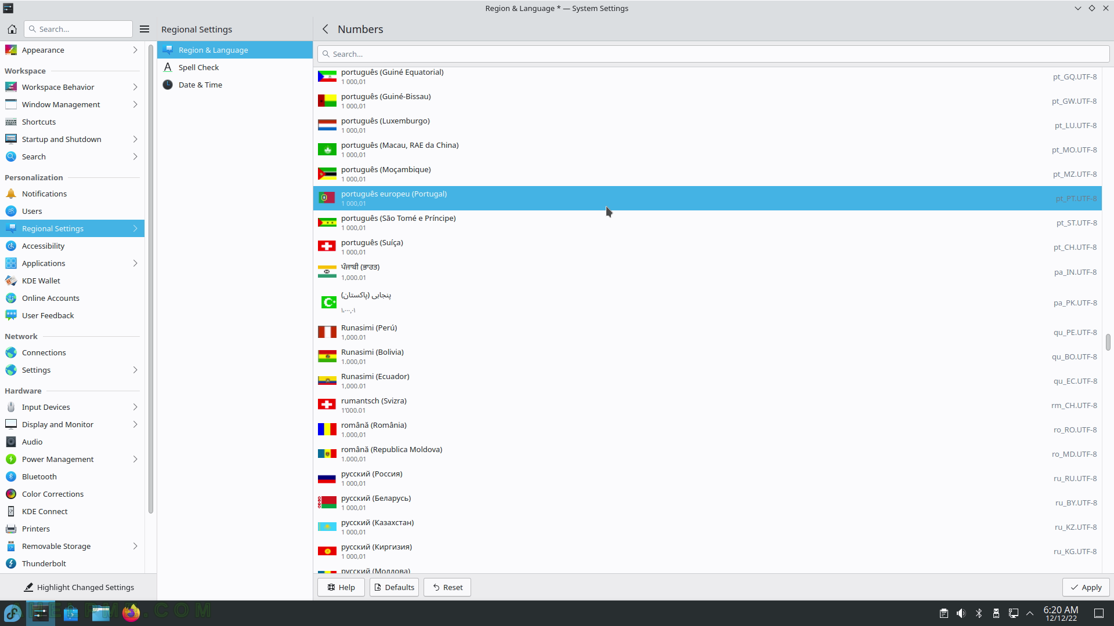Select română (România) locale
The height and width of the screenshot is (626, 1114).
point(707,430)
